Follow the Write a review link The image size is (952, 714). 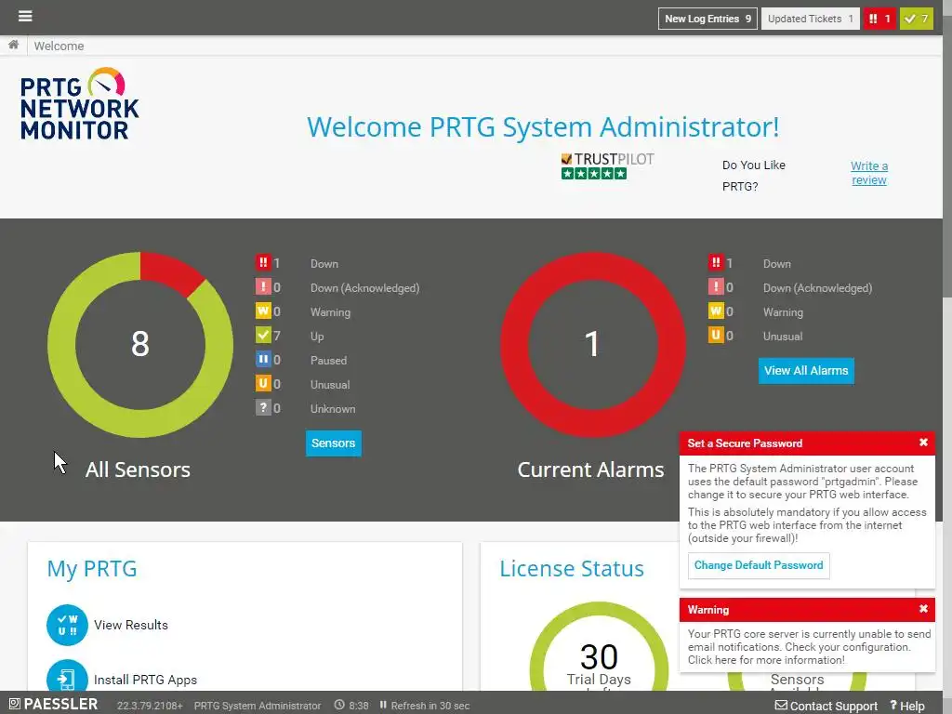869,173
